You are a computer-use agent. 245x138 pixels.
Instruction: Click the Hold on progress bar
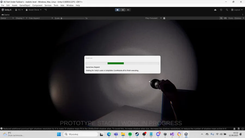(x=122, y=63)
